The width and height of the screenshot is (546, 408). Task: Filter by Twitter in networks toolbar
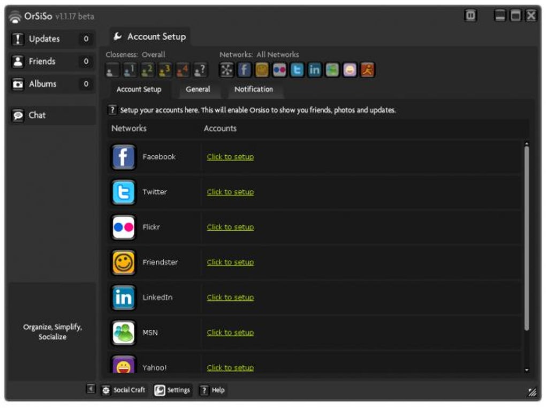point(297,70)
